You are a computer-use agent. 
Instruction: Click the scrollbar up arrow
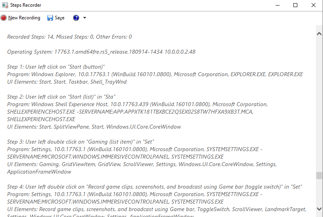point(319,34)
